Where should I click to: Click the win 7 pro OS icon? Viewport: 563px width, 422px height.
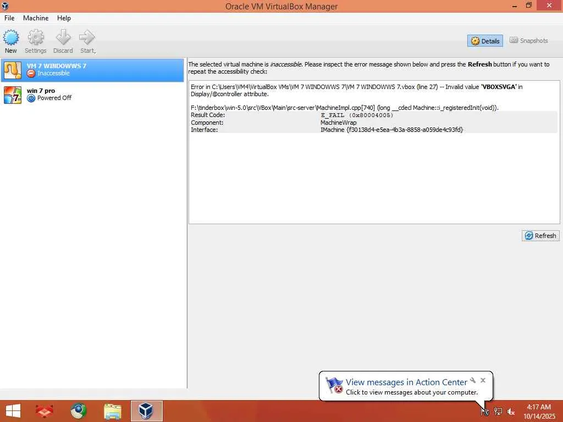coord(13,95)
